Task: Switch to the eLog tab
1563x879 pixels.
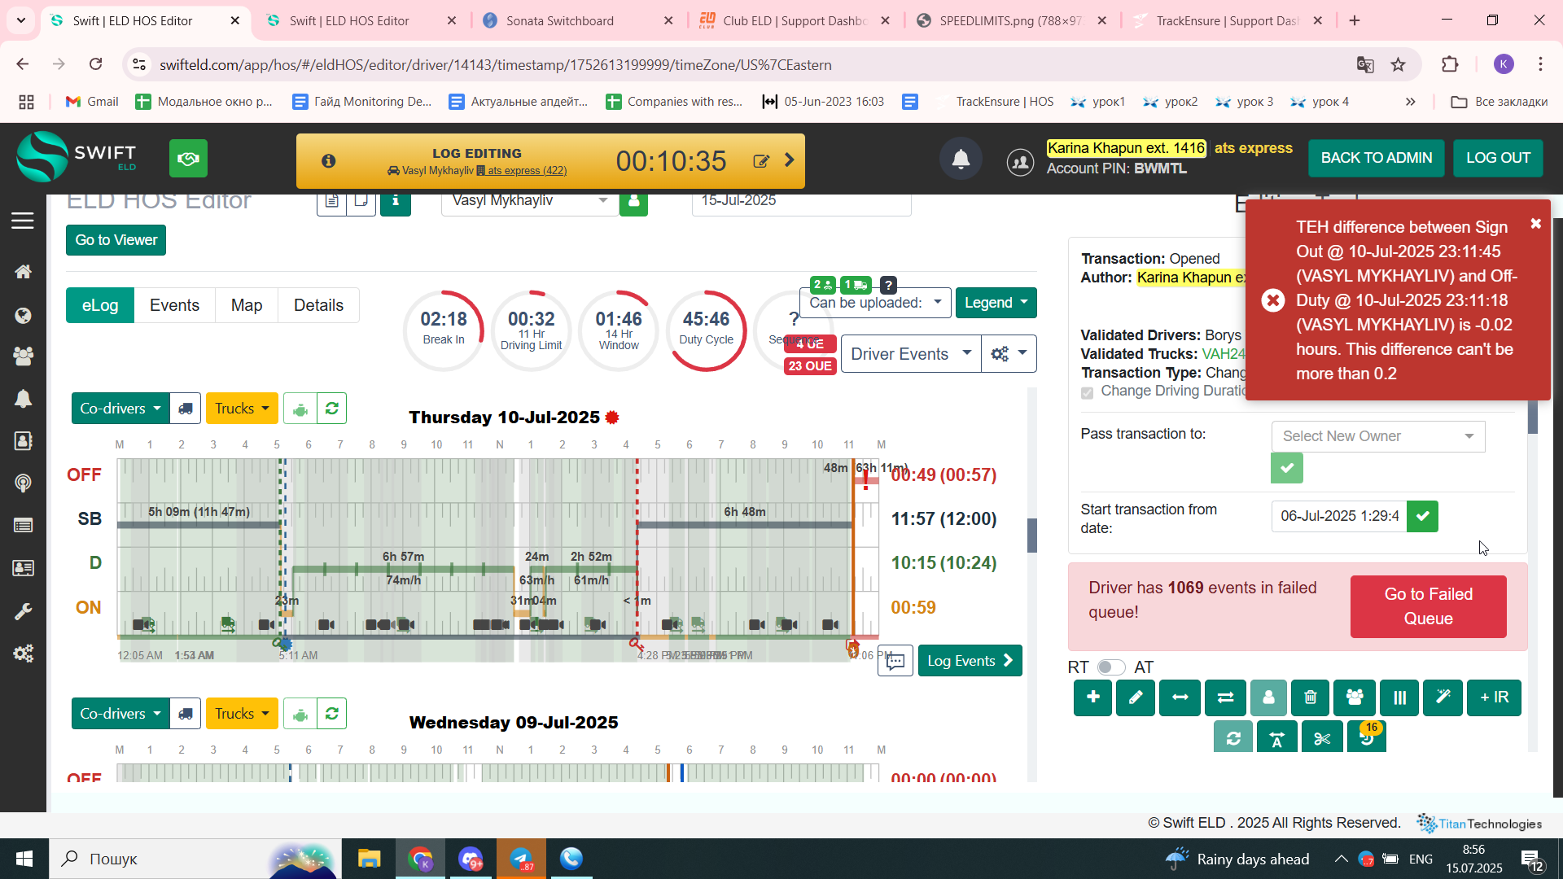Action: tap(100, 305)
